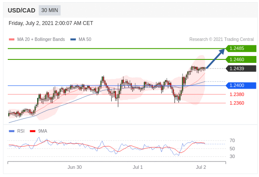Click the green 1.2460 resistance price tag
This screenshot has height=177, width=259.
click(x=241, y=59)
